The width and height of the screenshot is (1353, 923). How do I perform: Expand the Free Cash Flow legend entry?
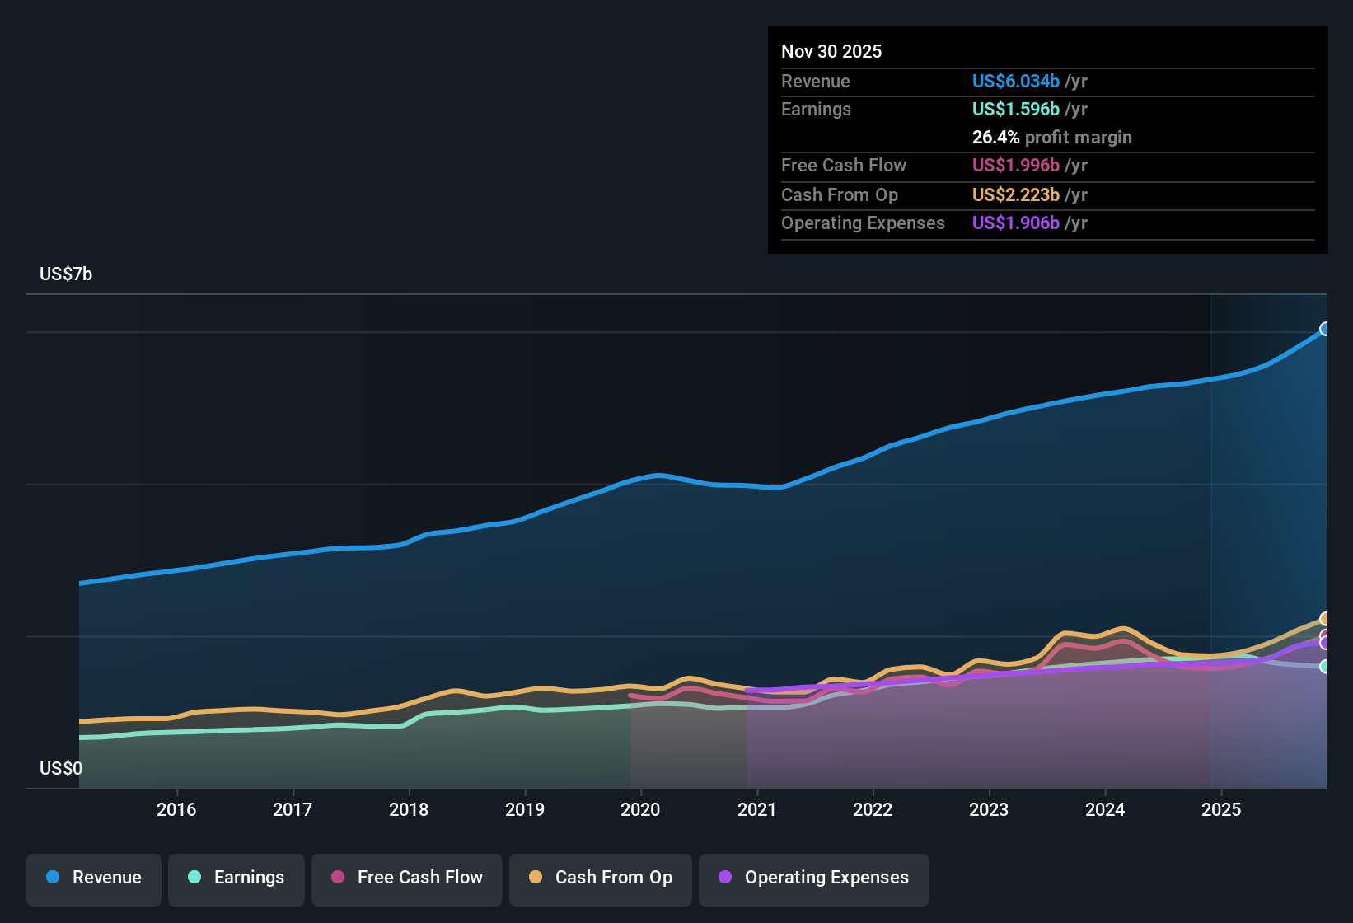406,878
